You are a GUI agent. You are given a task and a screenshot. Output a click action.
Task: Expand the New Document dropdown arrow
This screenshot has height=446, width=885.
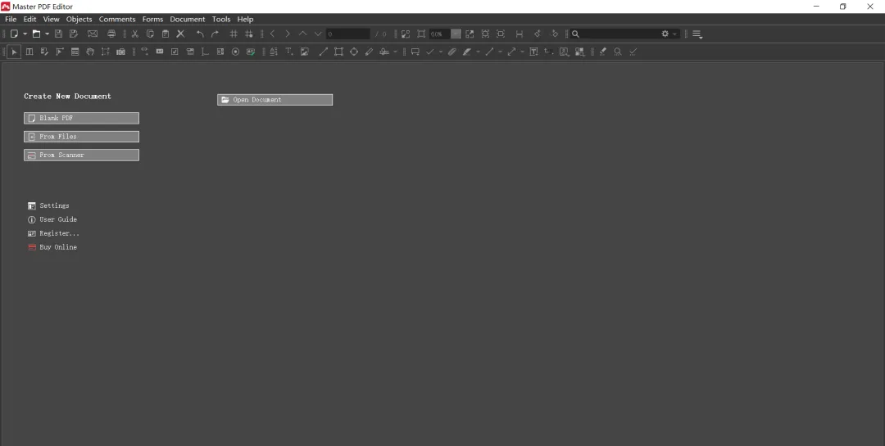coord(25,34)
